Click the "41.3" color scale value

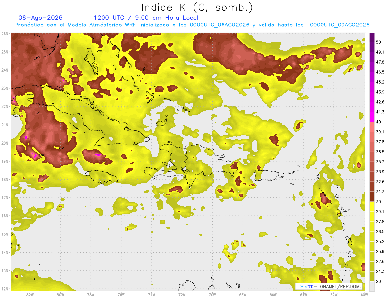click(380, 112)
